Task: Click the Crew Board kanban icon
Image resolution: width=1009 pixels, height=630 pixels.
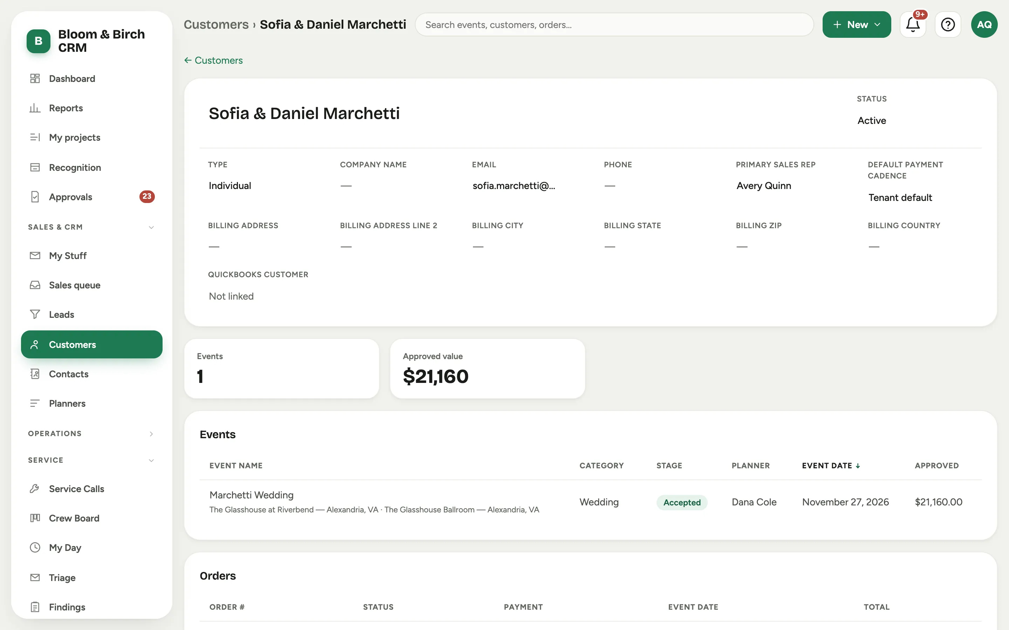Action: tap(35, 518)
